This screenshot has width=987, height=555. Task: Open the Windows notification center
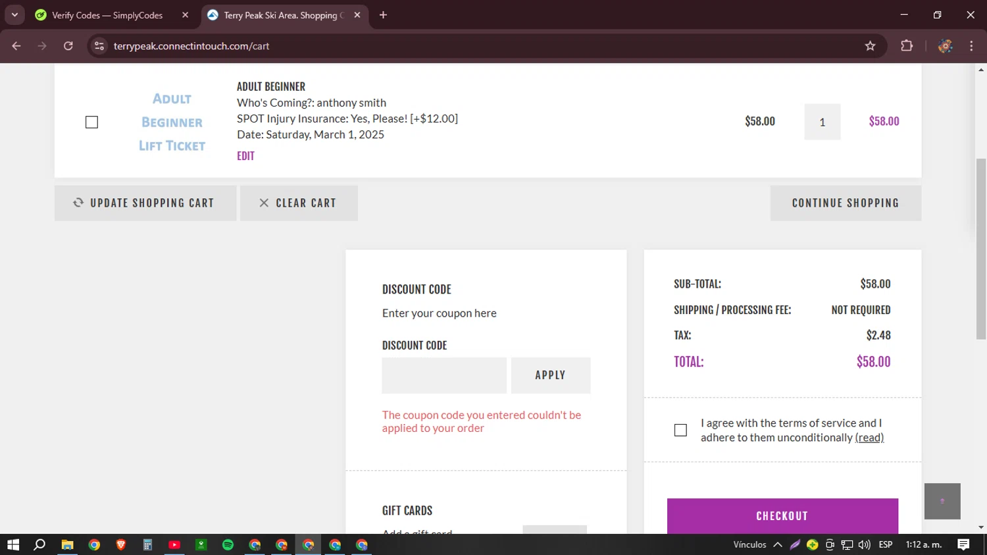963,544
